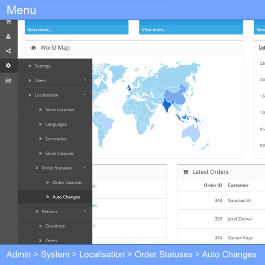265x265 pixels.
Task: Click order number 348
Action: click(x=218, y=200)
